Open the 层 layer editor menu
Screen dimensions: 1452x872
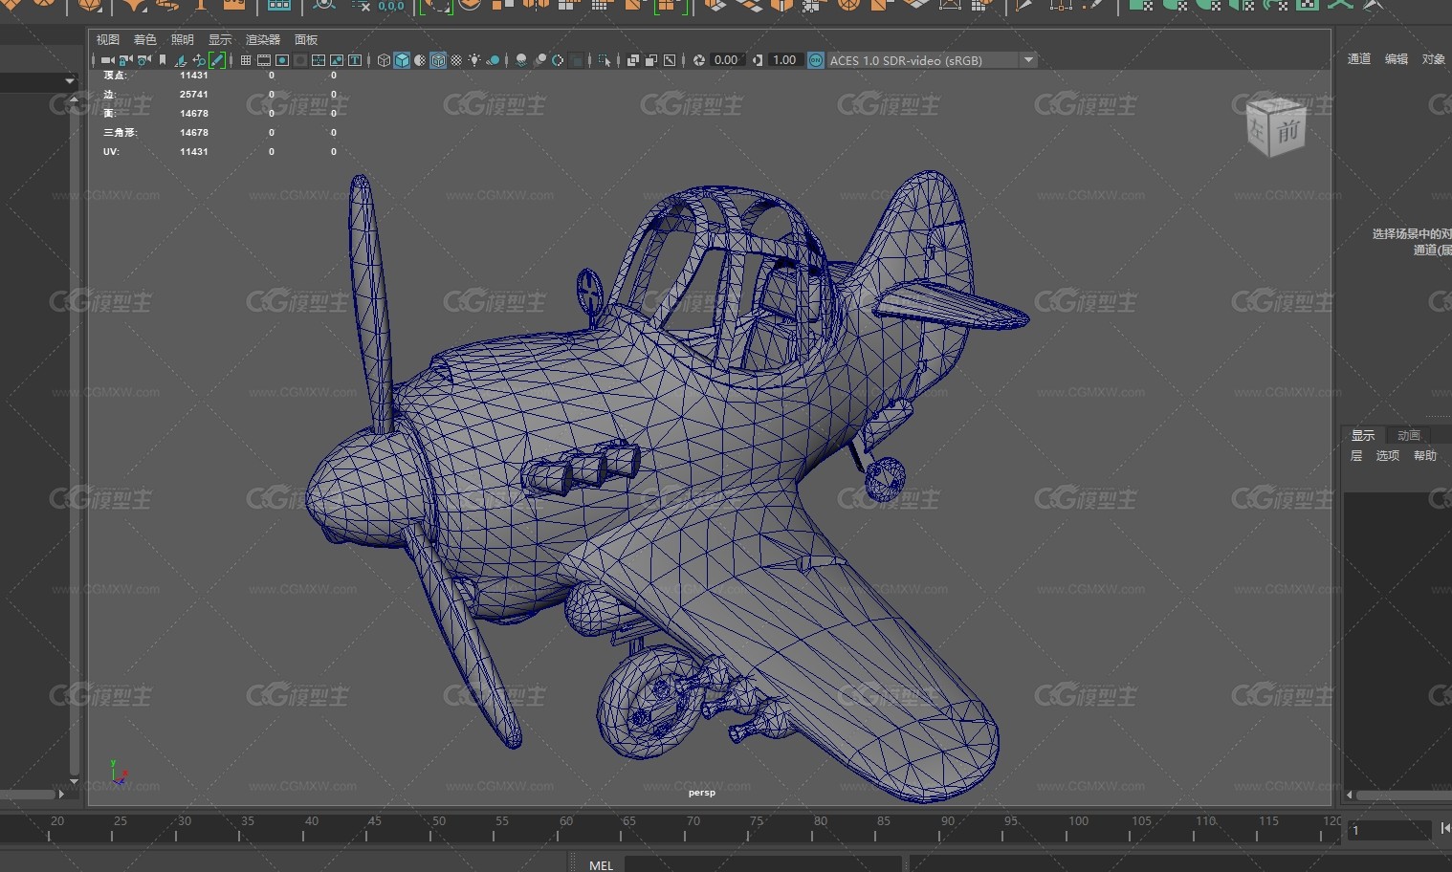(x=1356, y=455)
